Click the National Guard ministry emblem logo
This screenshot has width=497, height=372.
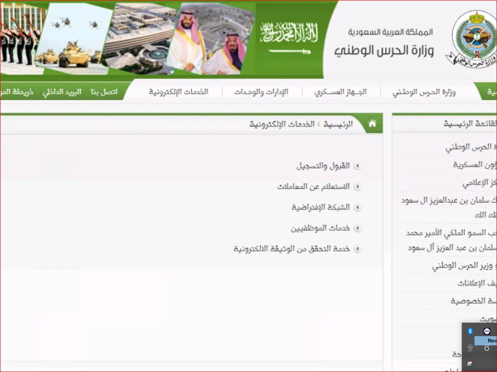point(472,39)
